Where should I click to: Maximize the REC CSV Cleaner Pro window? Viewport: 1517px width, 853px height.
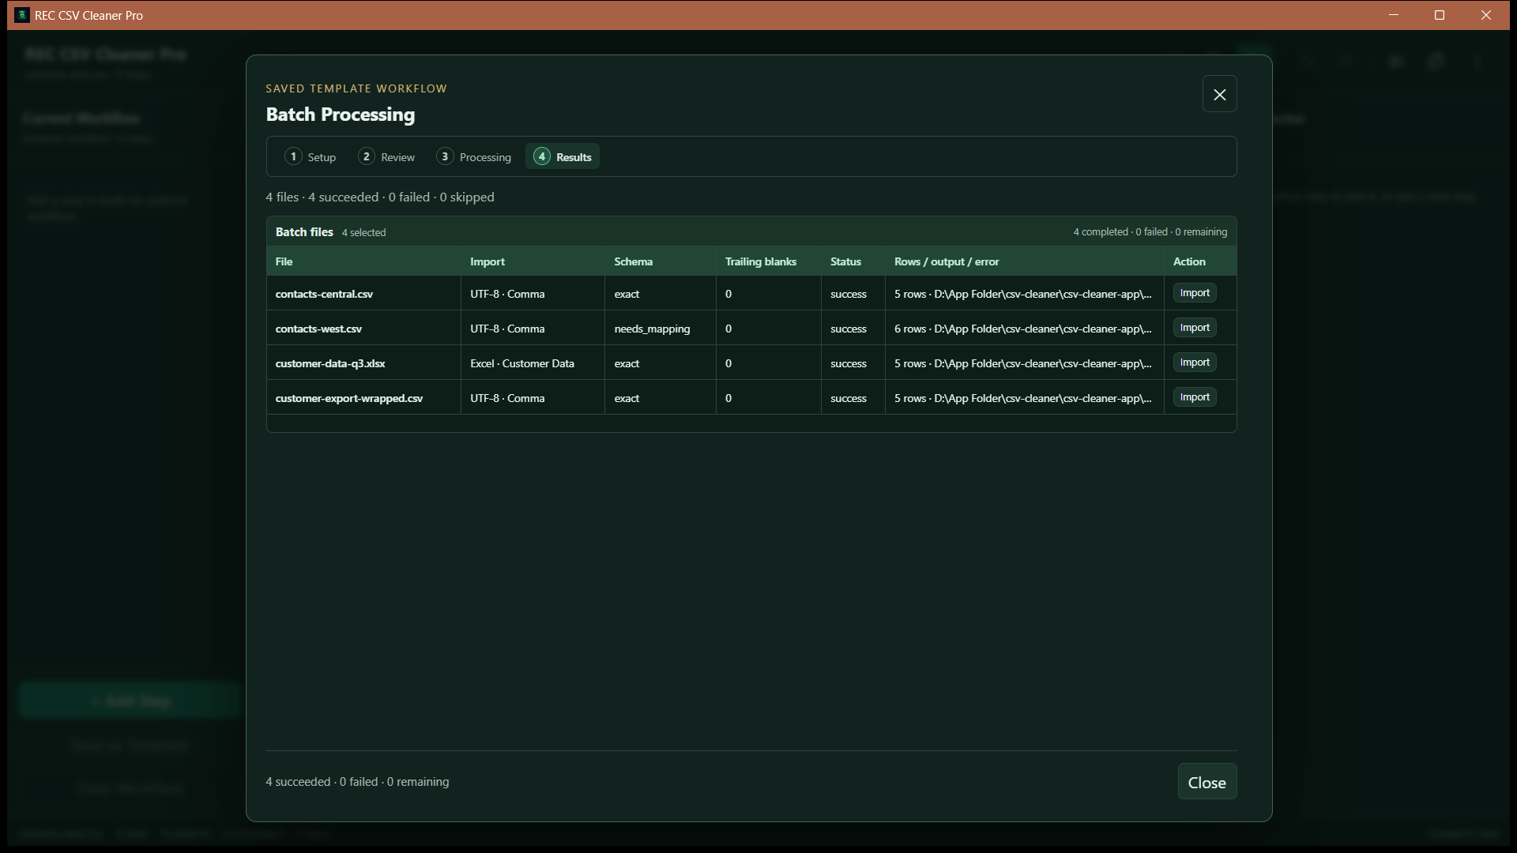[x=1439, y=15]
